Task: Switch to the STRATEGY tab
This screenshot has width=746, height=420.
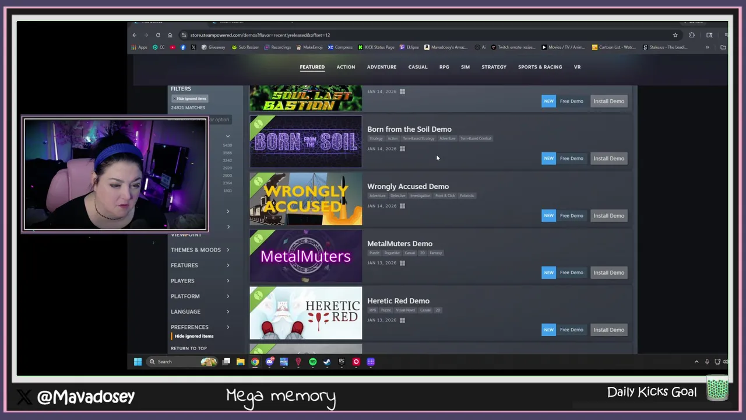Action: 494,67
